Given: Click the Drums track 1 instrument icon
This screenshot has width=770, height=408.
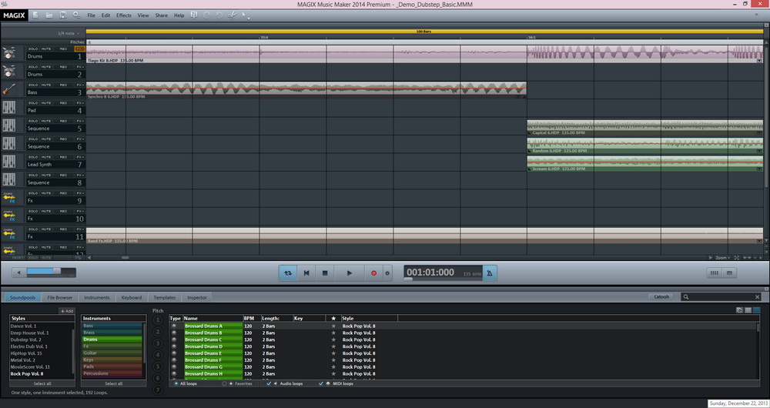Looking at the screenshot, I should 8,53.
